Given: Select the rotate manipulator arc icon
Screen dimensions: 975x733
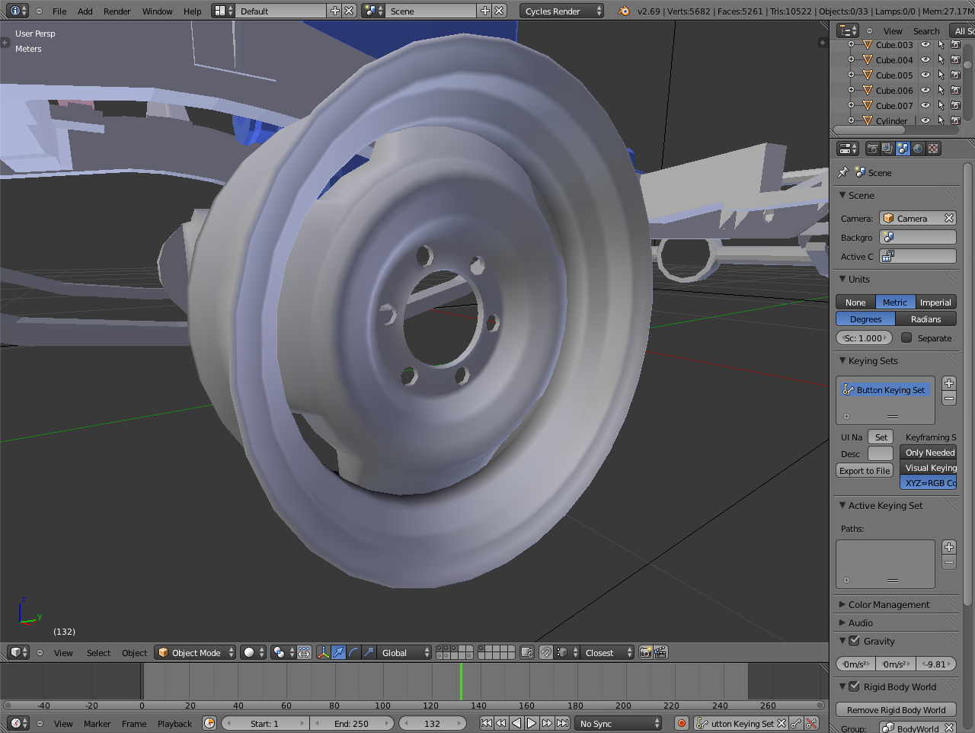Looking at the screenshot, I should [x=353, y=652].
